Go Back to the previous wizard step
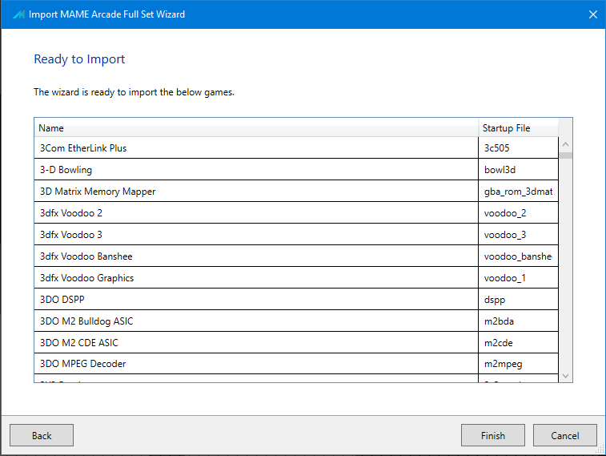 click(42, 435)
